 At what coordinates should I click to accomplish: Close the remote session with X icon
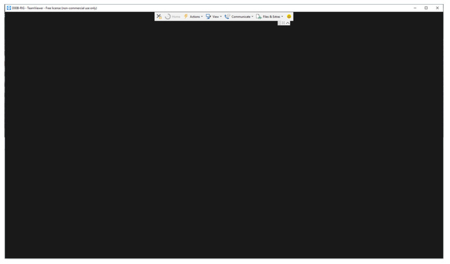(159, 16)
